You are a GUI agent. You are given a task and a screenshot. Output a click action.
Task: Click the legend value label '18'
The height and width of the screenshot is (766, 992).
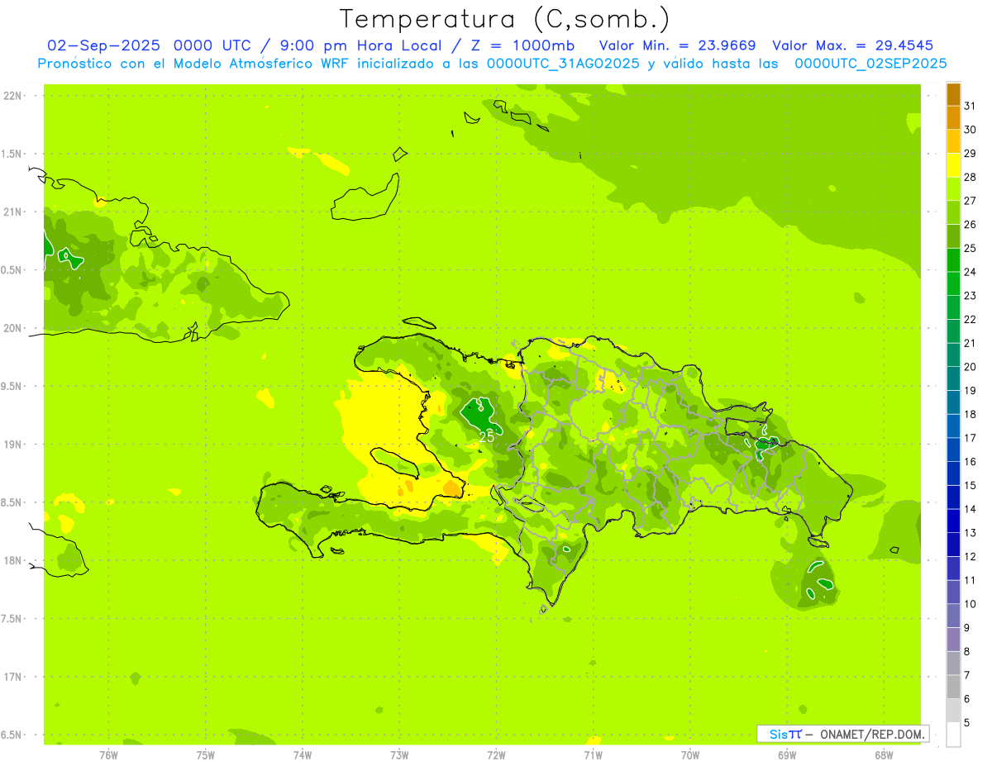pos(971,414)
